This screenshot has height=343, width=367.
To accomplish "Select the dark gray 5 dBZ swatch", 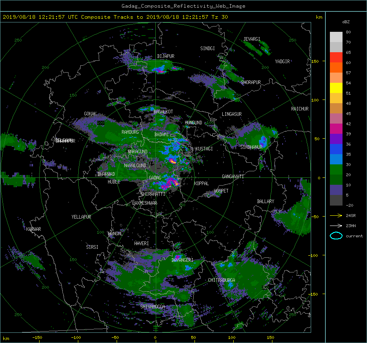I will pyautogui.click(x=336, y=200).
